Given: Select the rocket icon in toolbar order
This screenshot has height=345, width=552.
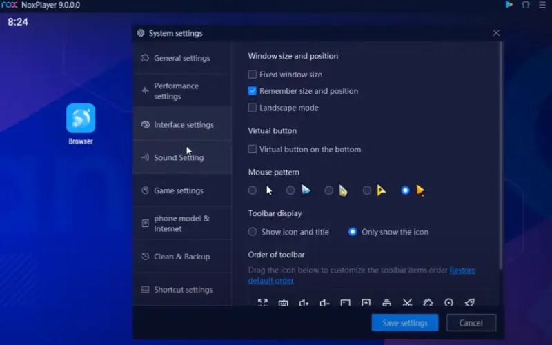Looking at the screenshot, I should pos(470,302).
